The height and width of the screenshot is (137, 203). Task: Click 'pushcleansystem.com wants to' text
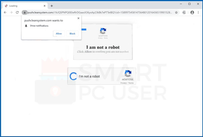coord(44,21)
